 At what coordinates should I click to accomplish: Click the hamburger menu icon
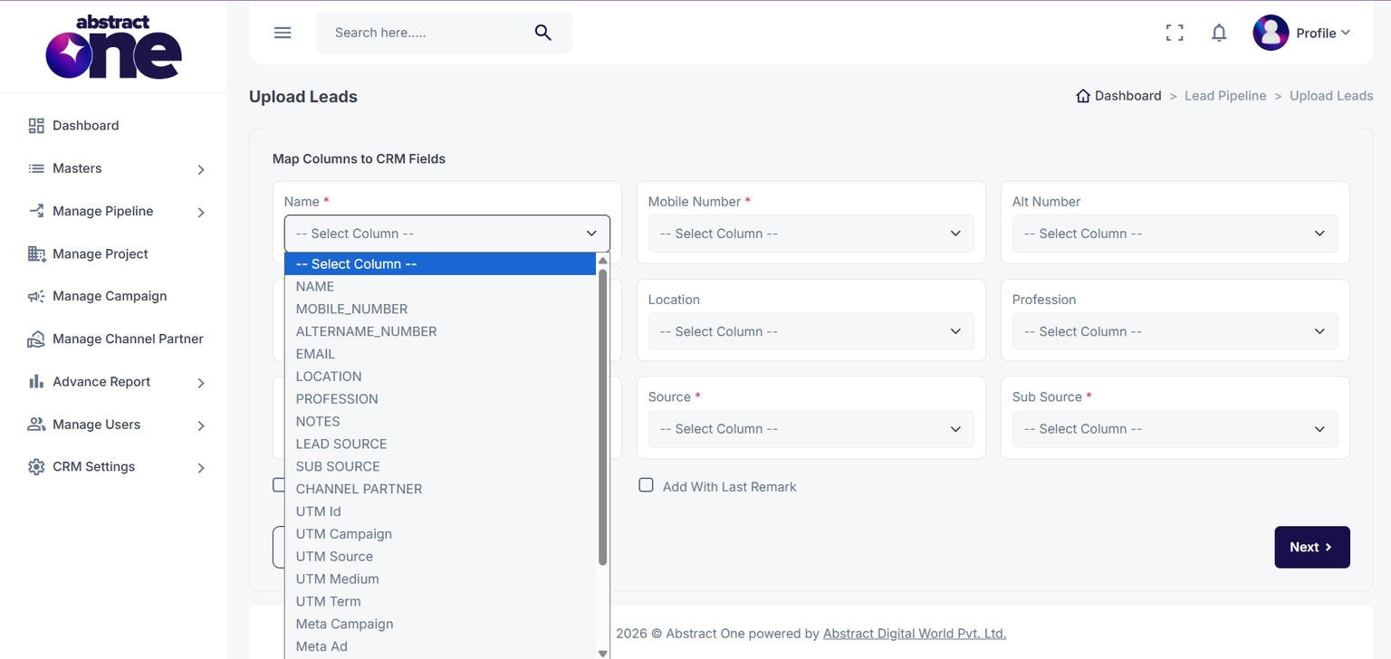pos(283,33)
